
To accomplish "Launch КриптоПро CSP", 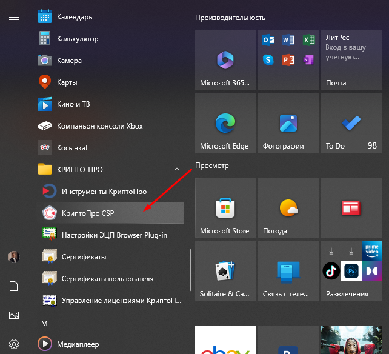I will 111,213.
